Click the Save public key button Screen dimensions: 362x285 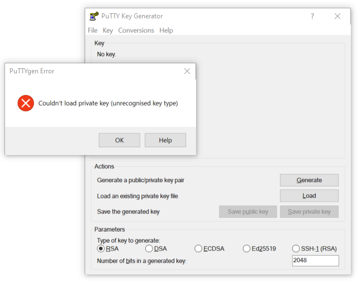(x=248, y=212)
